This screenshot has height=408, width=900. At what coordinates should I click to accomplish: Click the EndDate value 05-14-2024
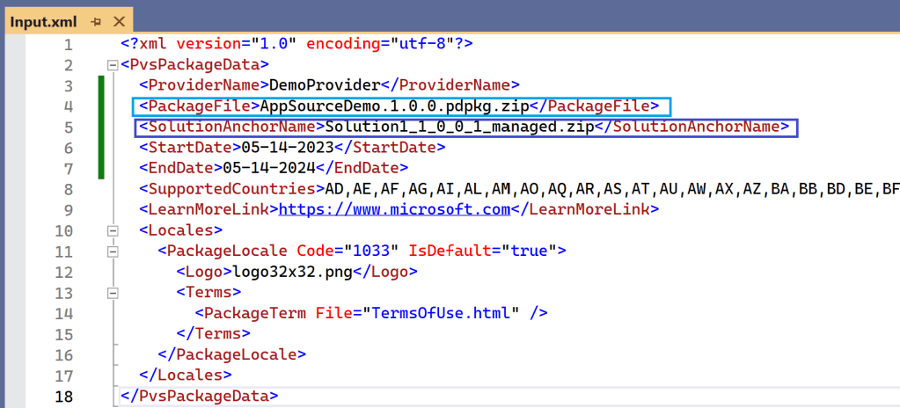tap(268, 168)
